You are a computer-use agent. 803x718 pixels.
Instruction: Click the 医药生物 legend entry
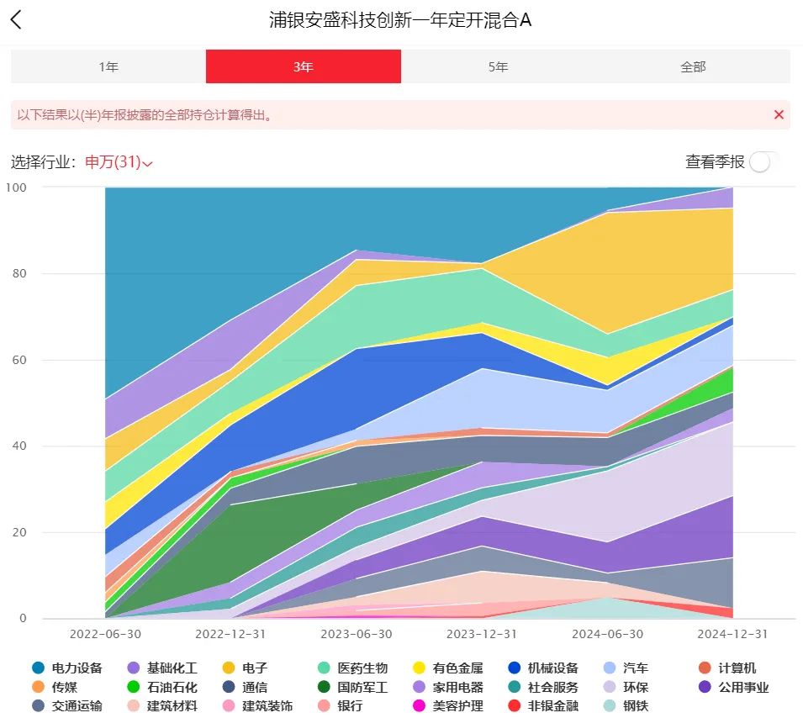pos(353,668)
